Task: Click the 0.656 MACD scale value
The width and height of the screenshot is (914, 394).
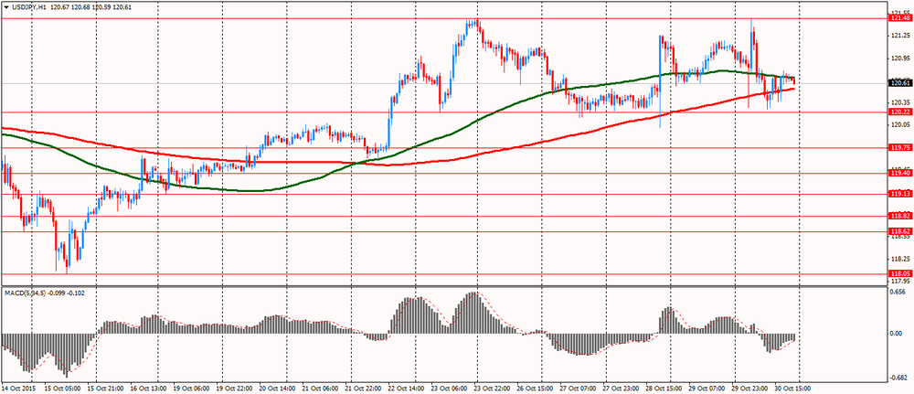Action: [898, 293]
